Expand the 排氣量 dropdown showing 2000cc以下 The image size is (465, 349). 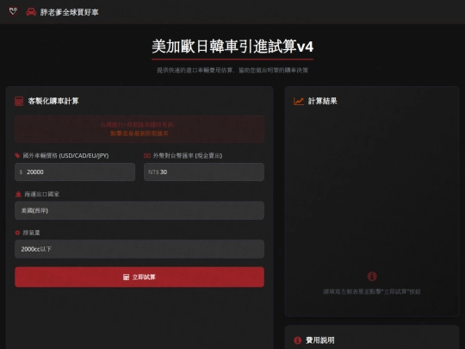pos(139,249)
